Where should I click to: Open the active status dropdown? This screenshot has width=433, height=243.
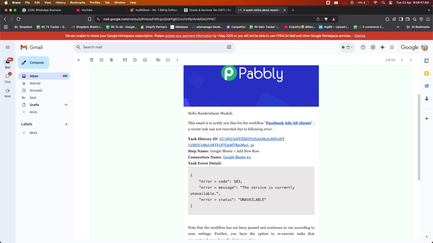click(347, 47)
